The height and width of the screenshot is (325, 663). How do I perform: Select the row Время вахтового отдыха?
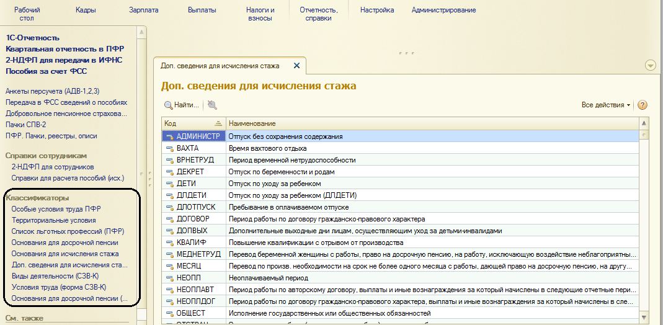tap(400, 148)
